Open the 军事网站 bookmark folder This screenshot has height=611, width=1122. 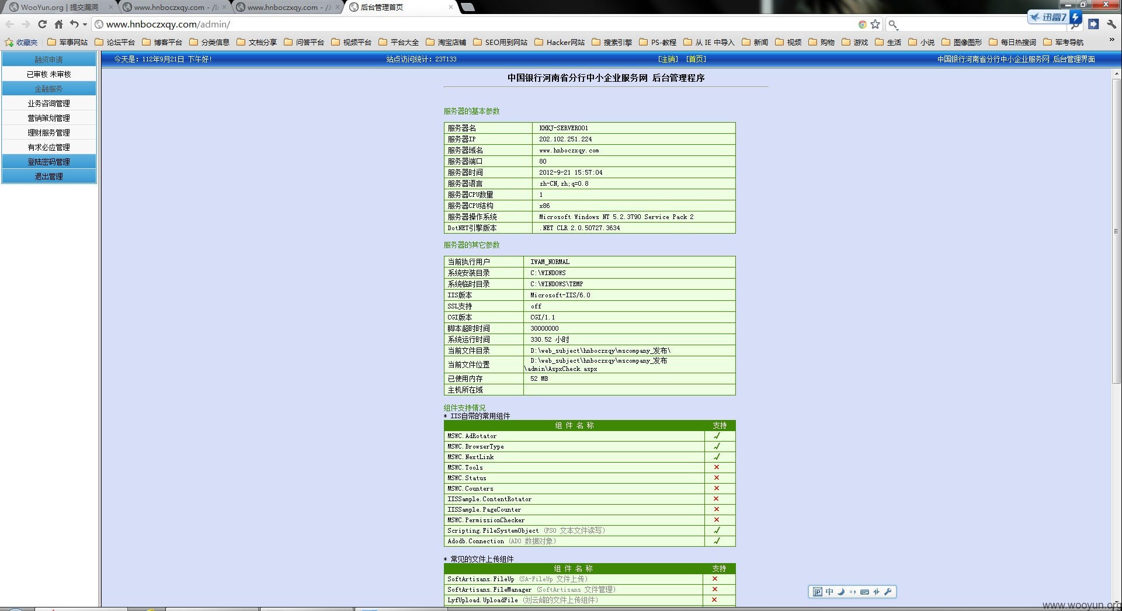click(67, 42)
